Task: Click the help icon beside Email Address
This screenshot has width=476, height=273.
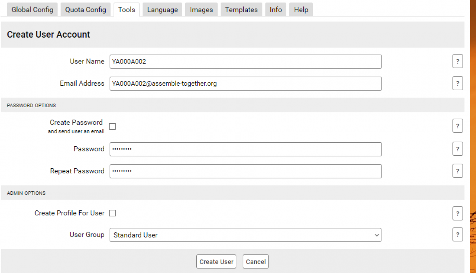Action: click(457, 83)
